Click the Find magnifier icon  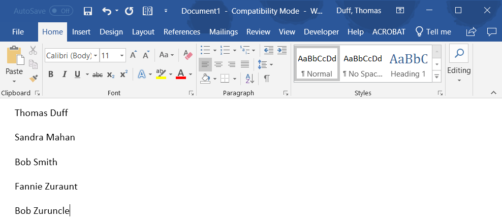click(459, 53)
